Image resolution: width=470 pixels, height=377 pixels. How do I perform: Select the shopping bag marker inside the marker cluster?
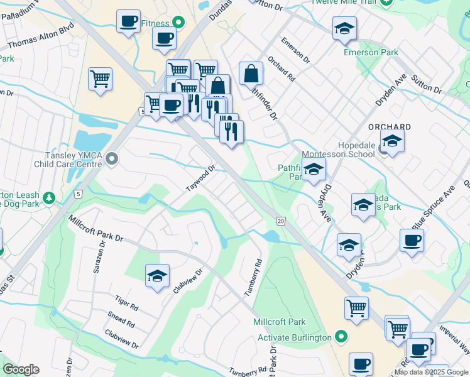(218, 85)
